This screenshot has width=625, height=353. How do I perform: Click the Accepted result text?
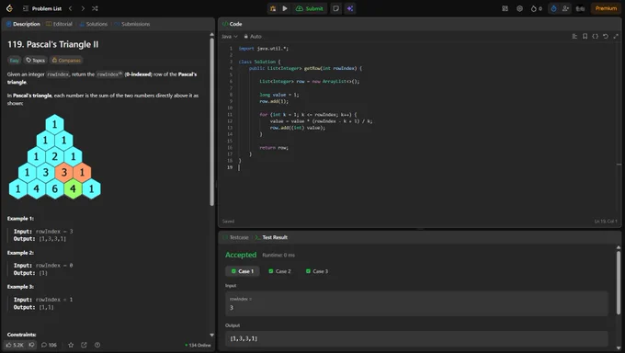tap(241, 255)
